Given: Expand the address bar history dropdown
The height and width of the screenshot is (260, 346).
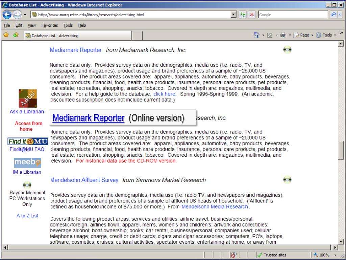Looking at the screenshot, I should click(233, 15).
